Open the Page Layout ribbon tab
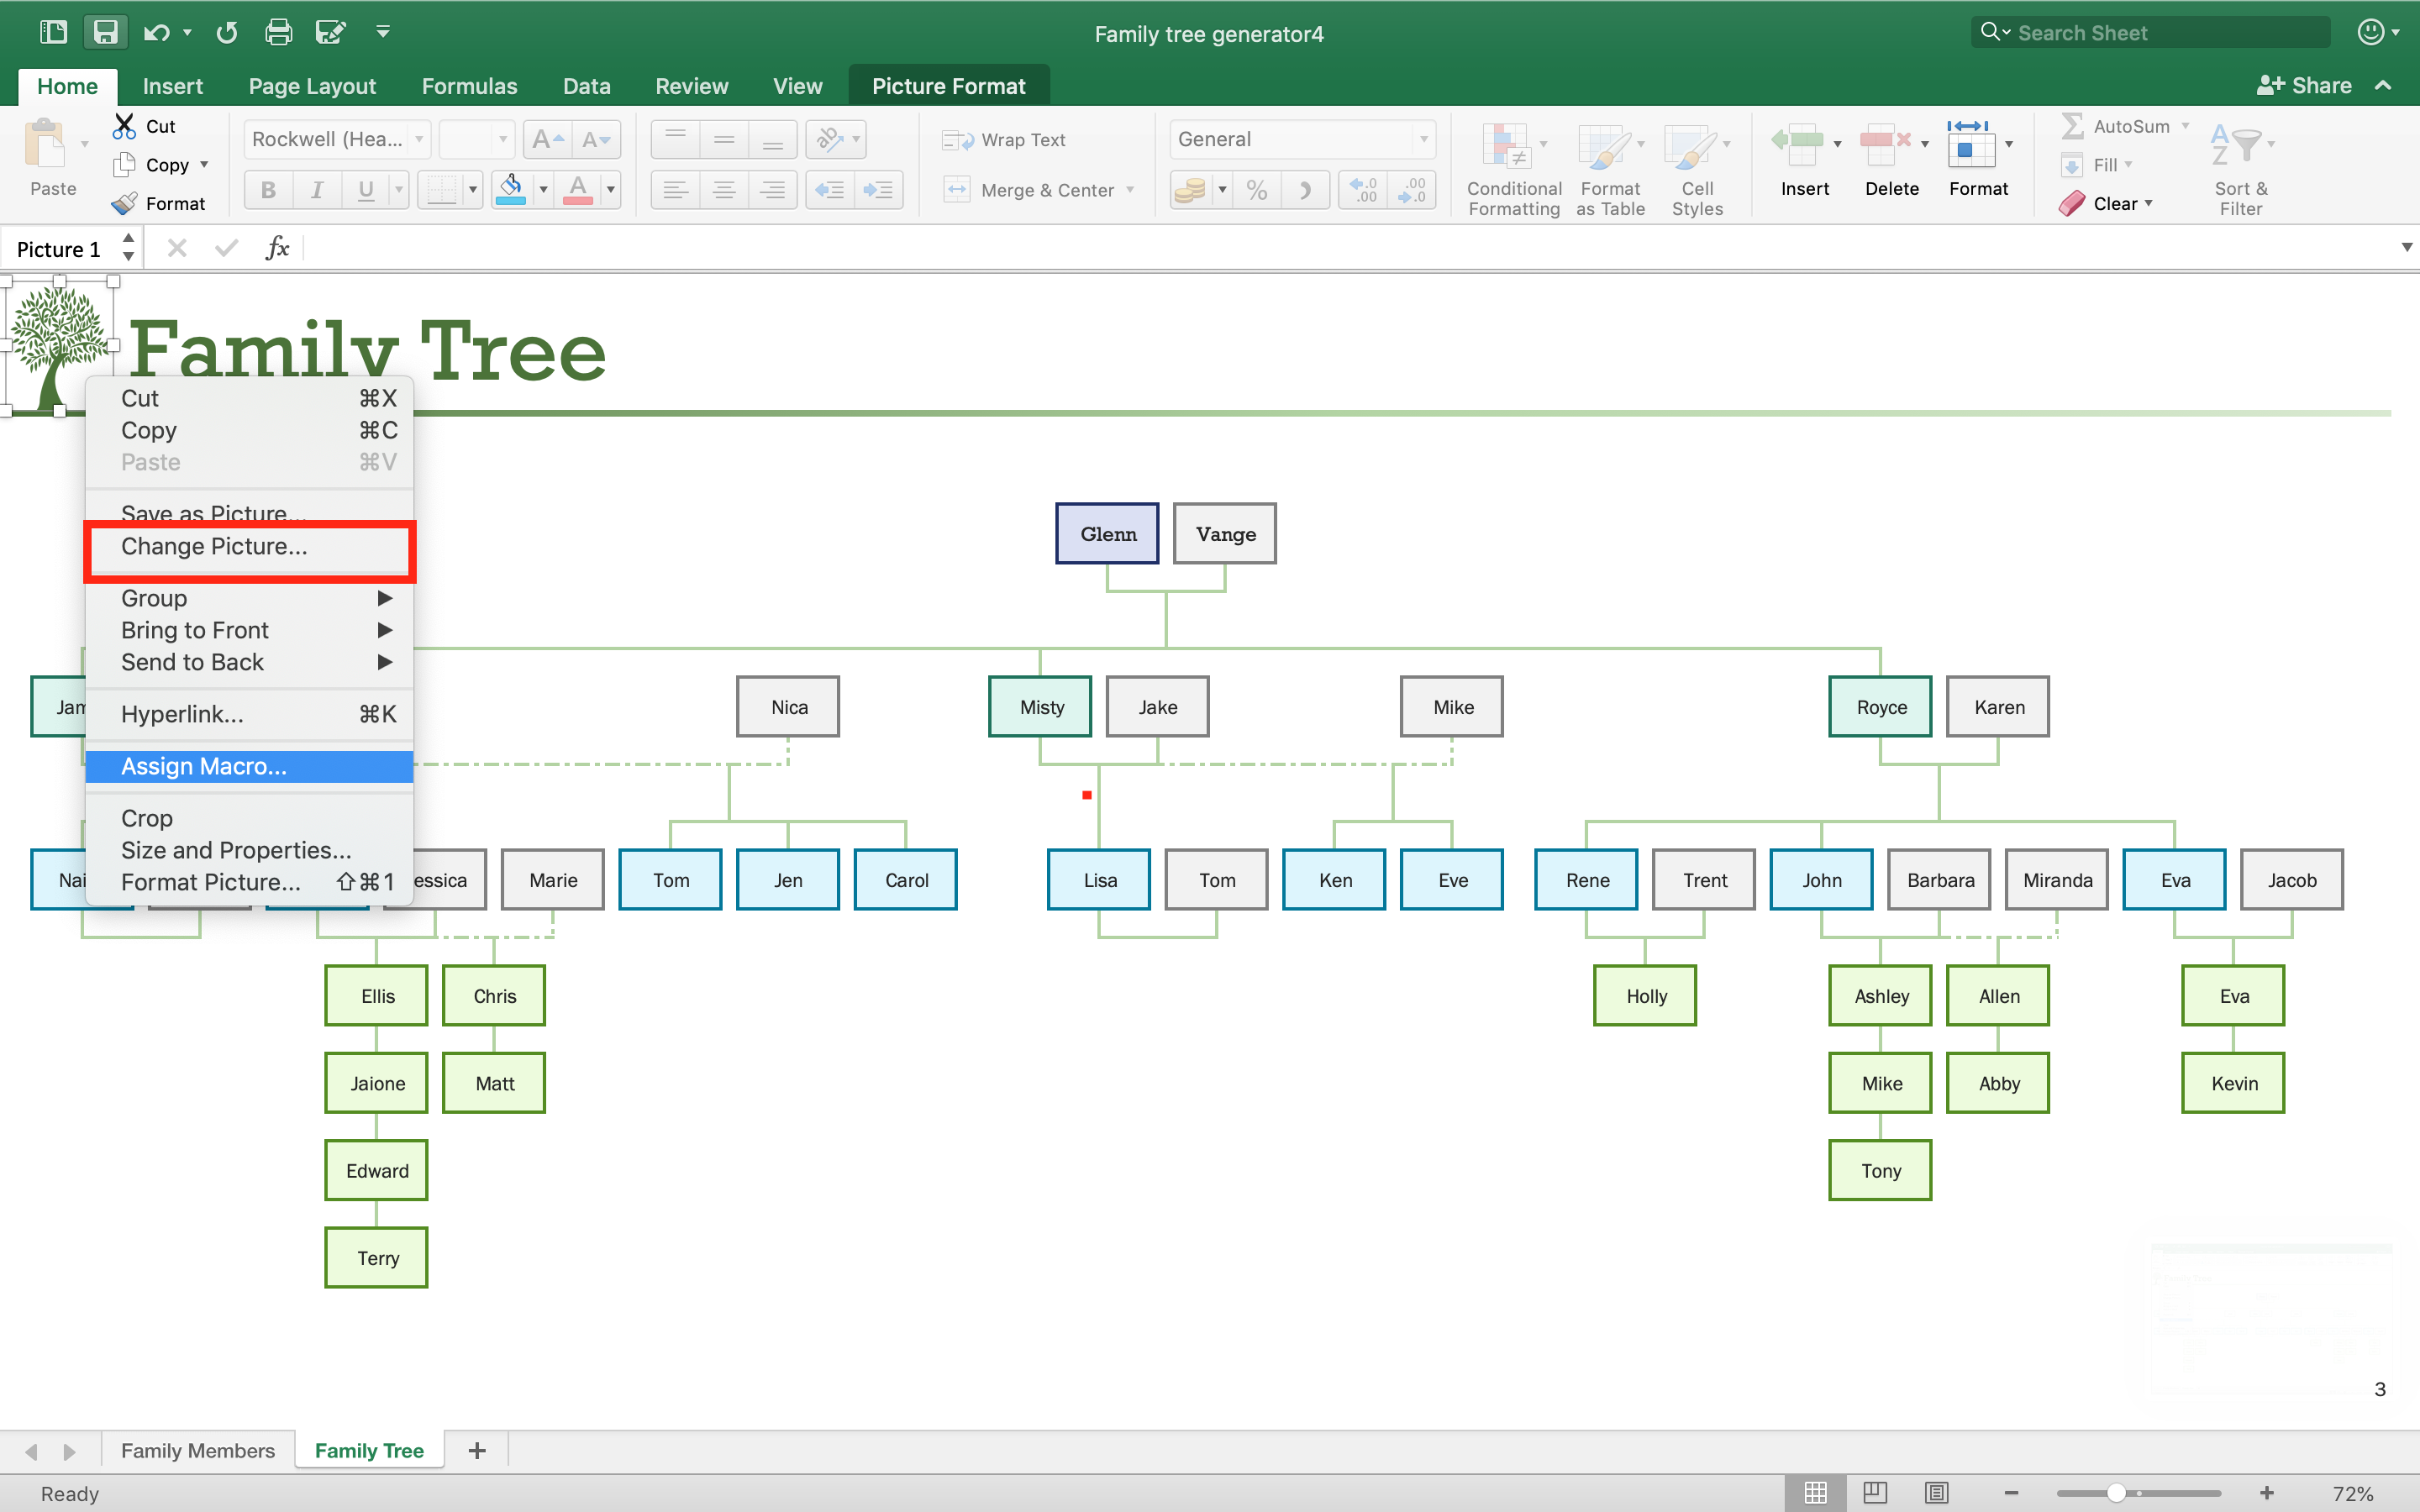The height and width of the screenshot is (1512, 2420). [310, 86]
